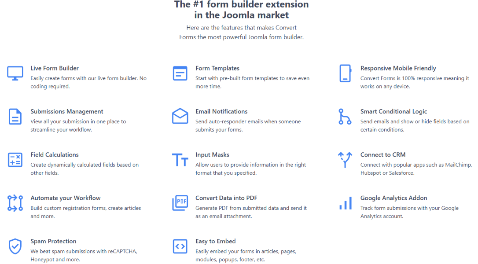Click the Convert Data into PDF icon
Viewport: 478px width, 264px height.
coord(180,203)
